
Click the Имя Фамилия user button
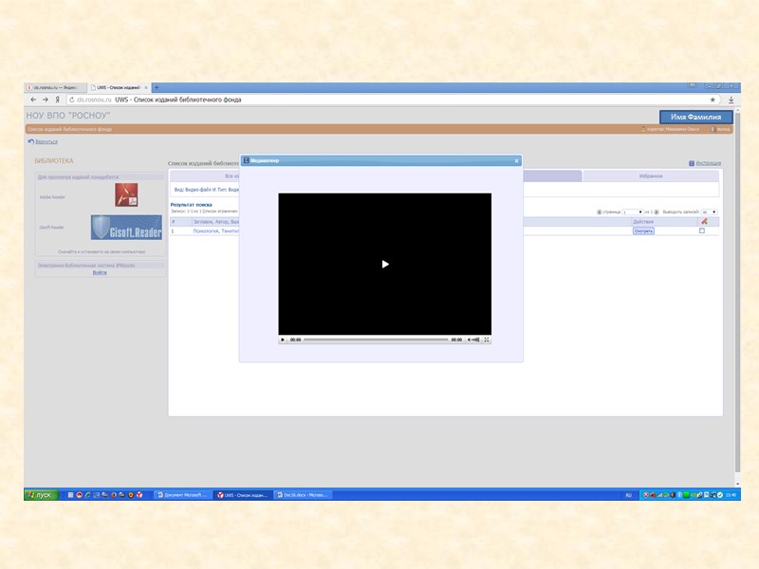(695, 117)
